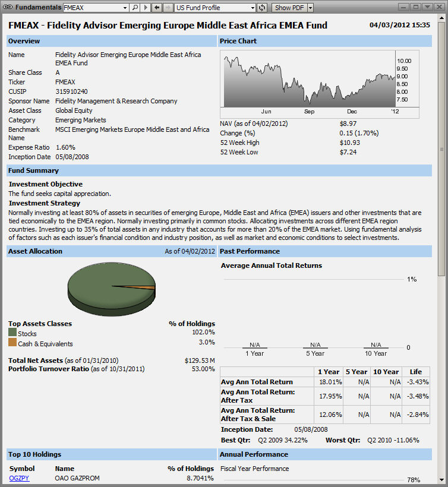Click the Expense Ratio value 1.60%

65,147
